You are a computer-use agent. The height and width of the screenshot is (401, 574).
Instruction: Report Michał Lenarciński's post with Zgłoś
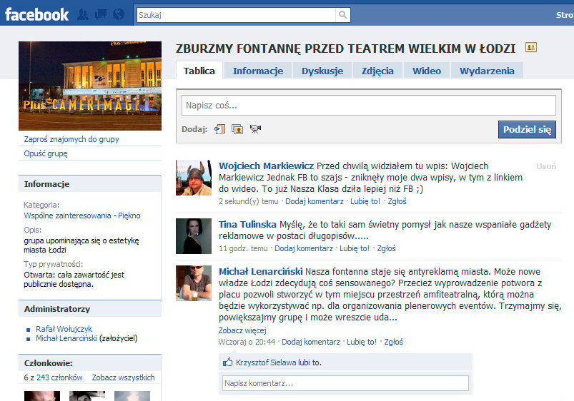click(394, 342)
